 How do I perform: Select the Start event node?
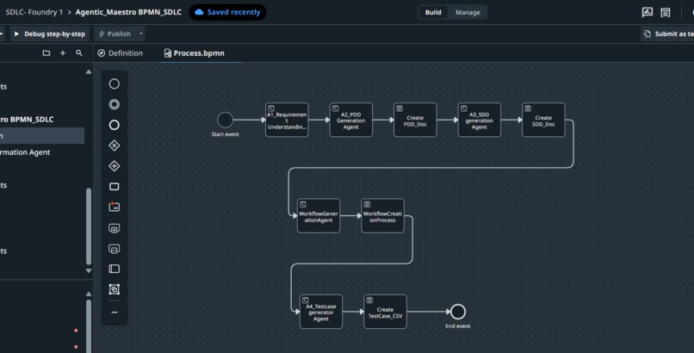[226, 120]
